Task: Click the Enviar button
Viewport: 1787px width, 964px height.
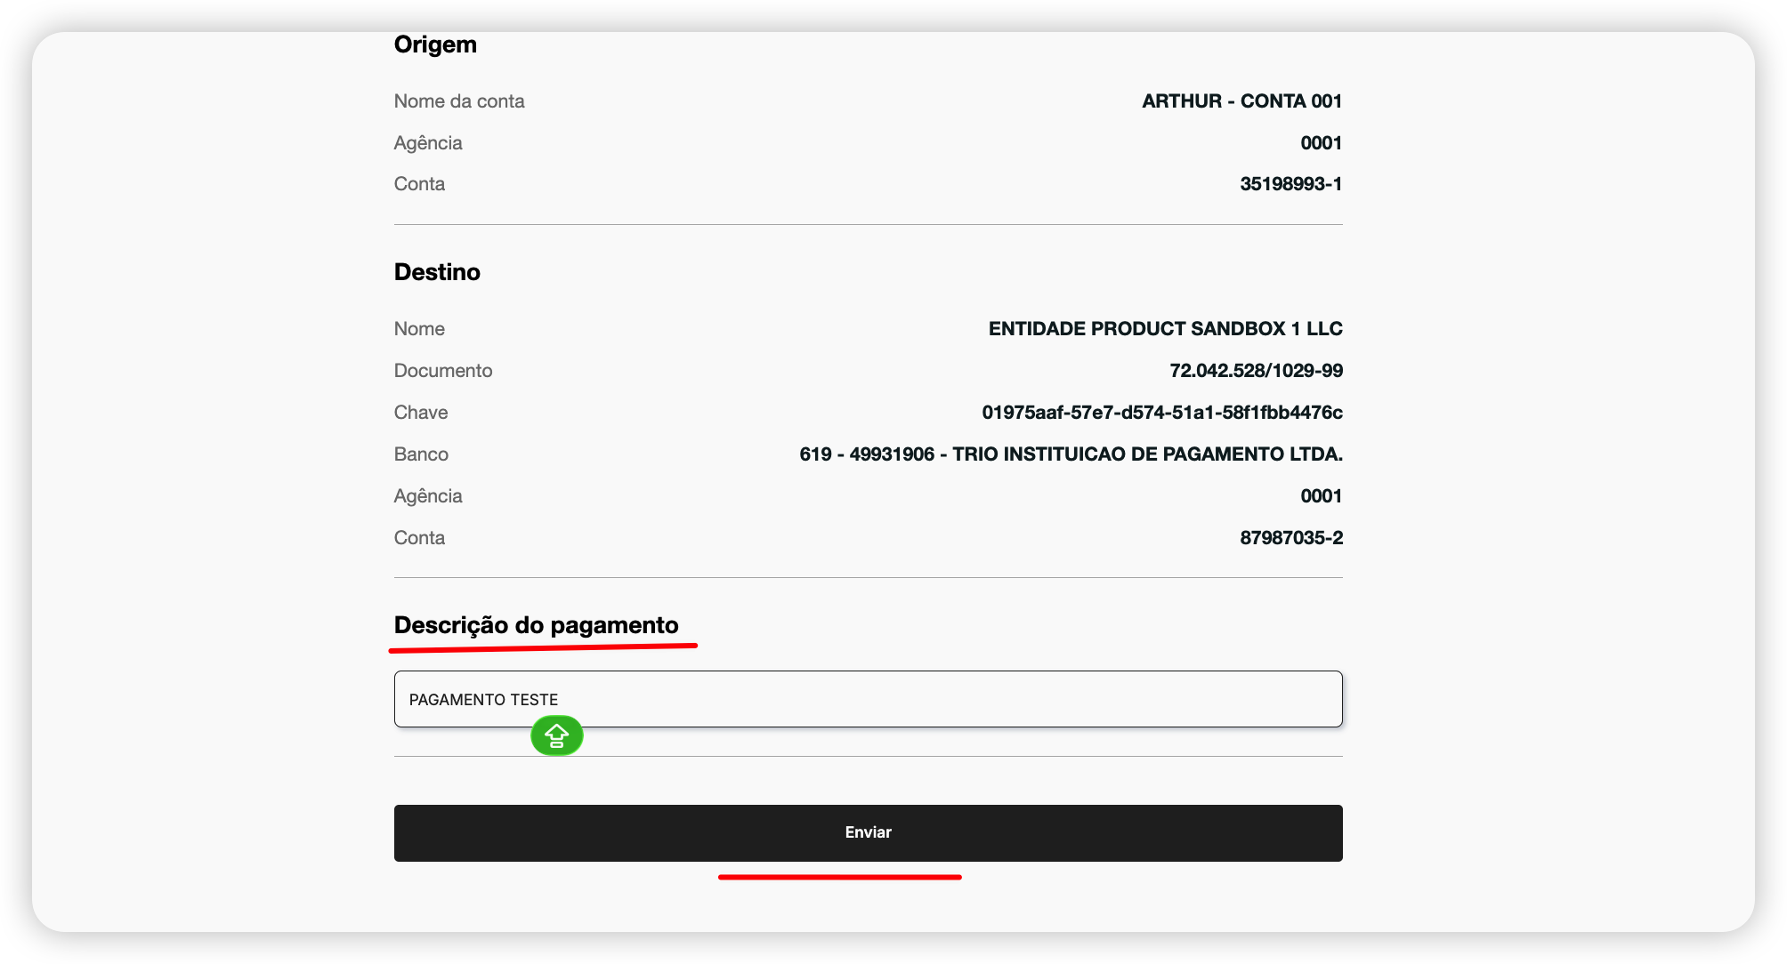Action: pos(868,832)
